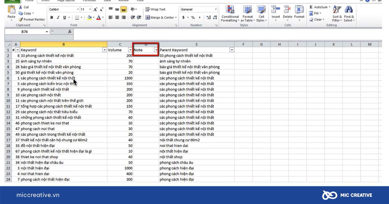Toggle Wrap Text
The height and width of the screenshot is (204, 389).
pos(156,9)
